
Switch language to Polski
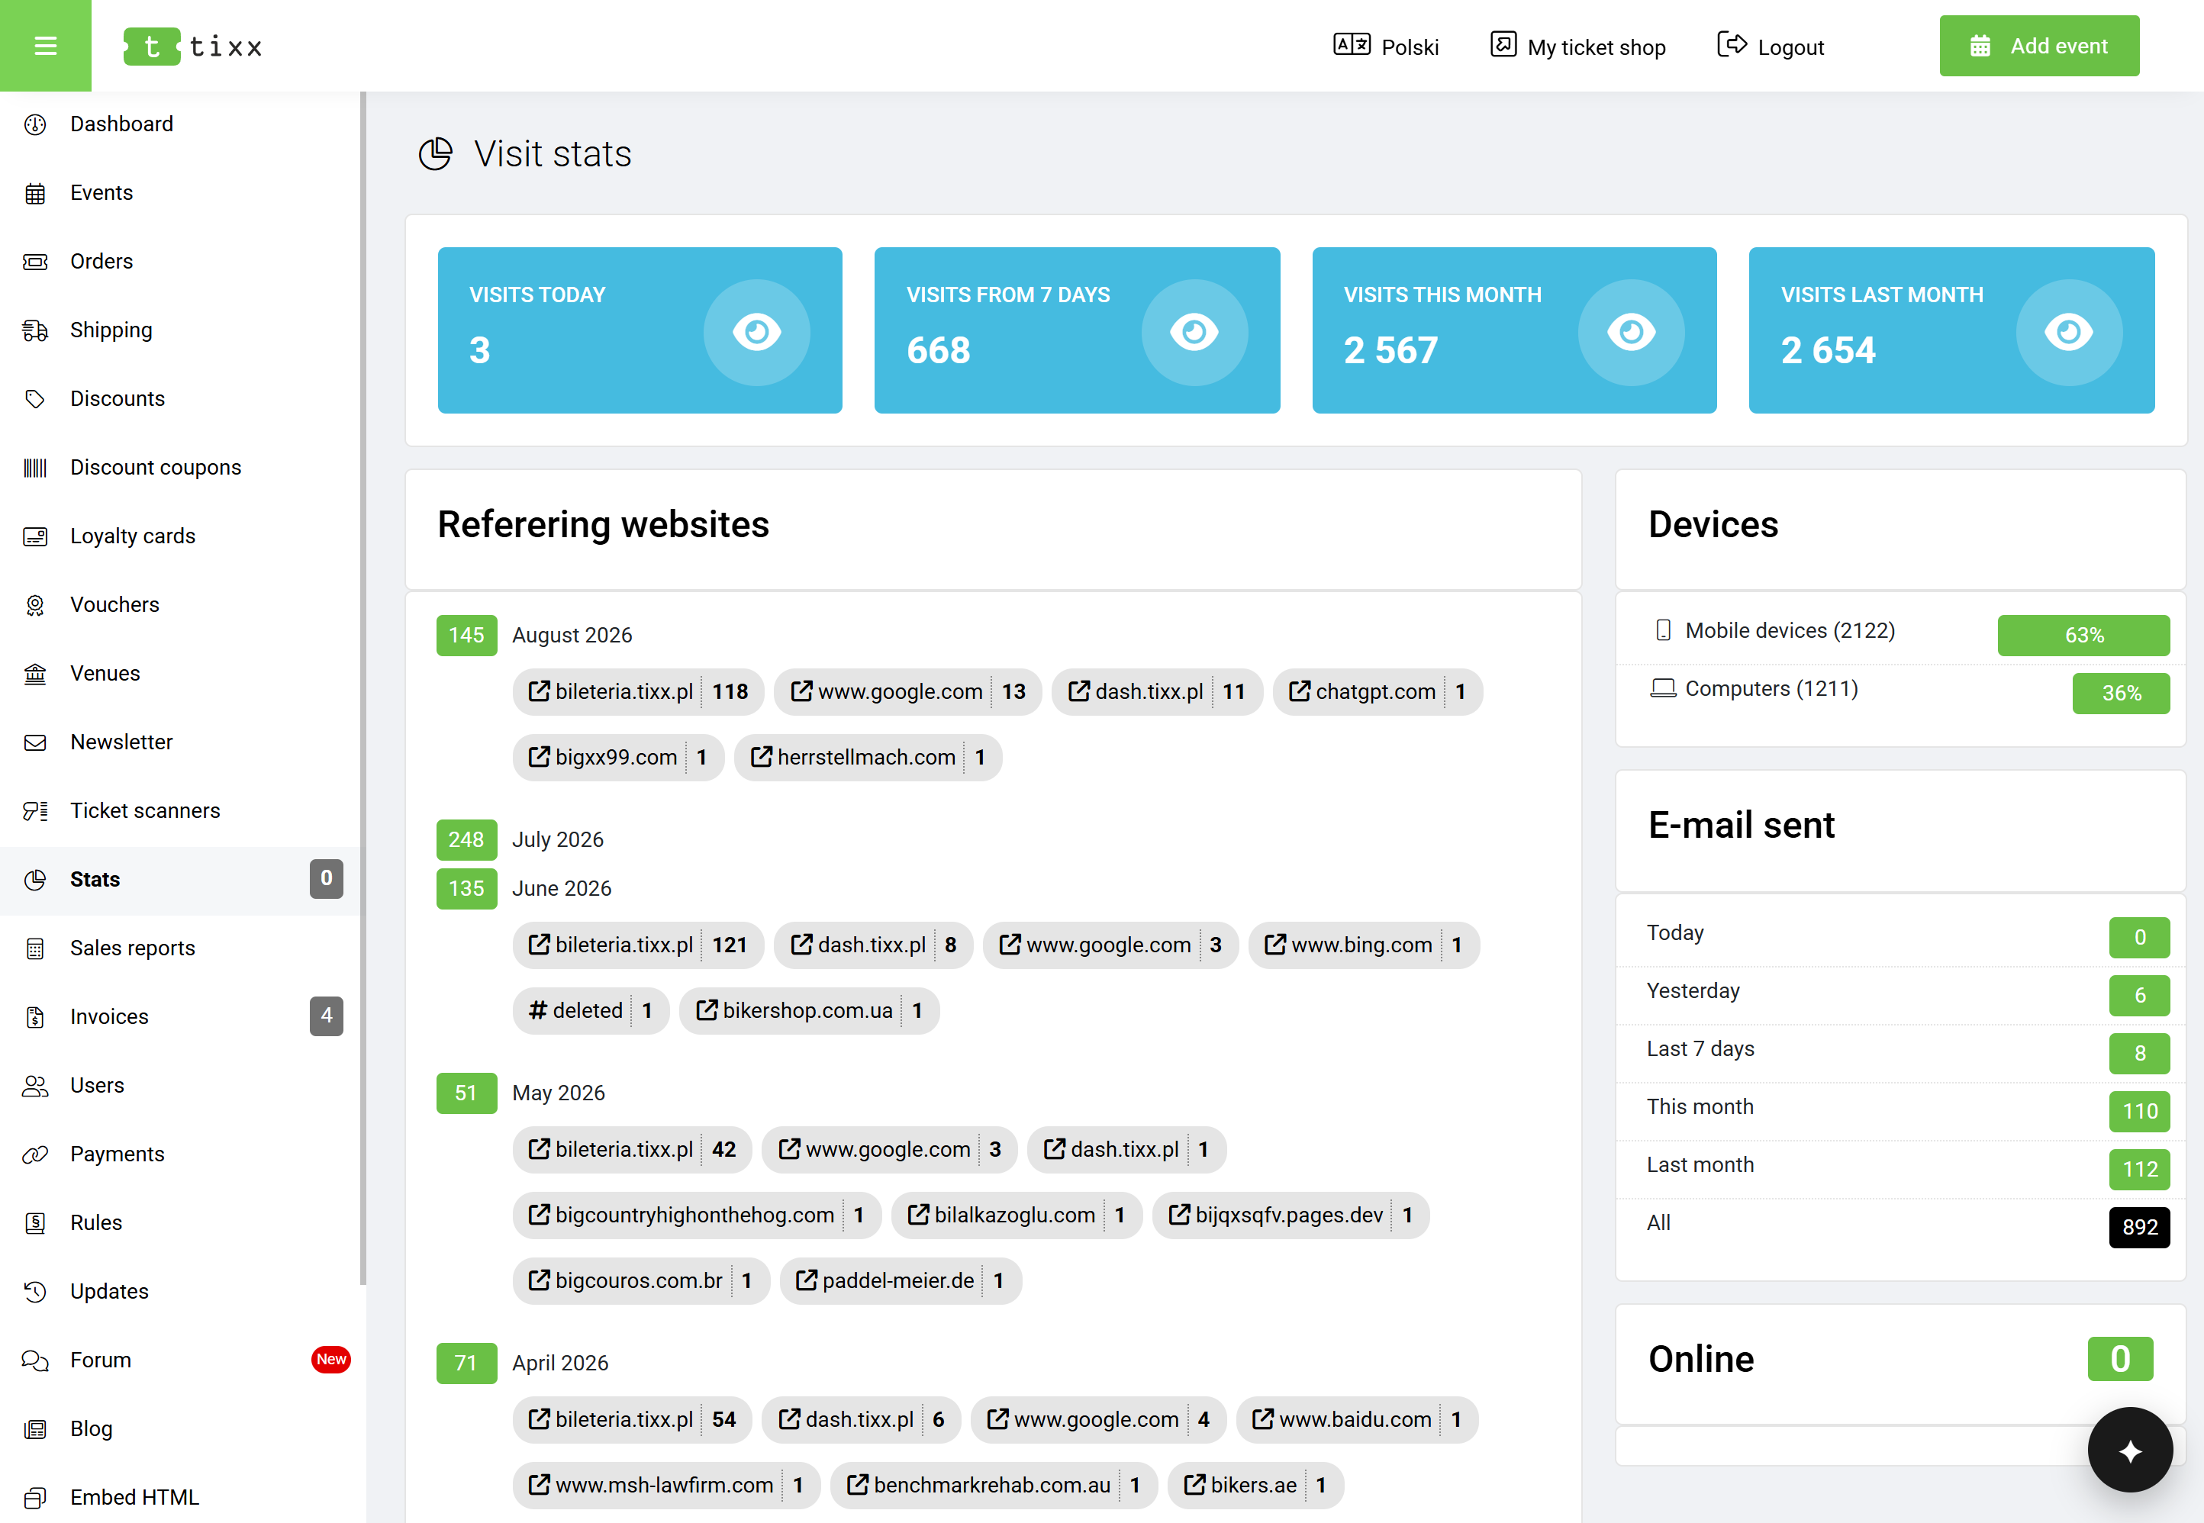tap(1386, 47)
